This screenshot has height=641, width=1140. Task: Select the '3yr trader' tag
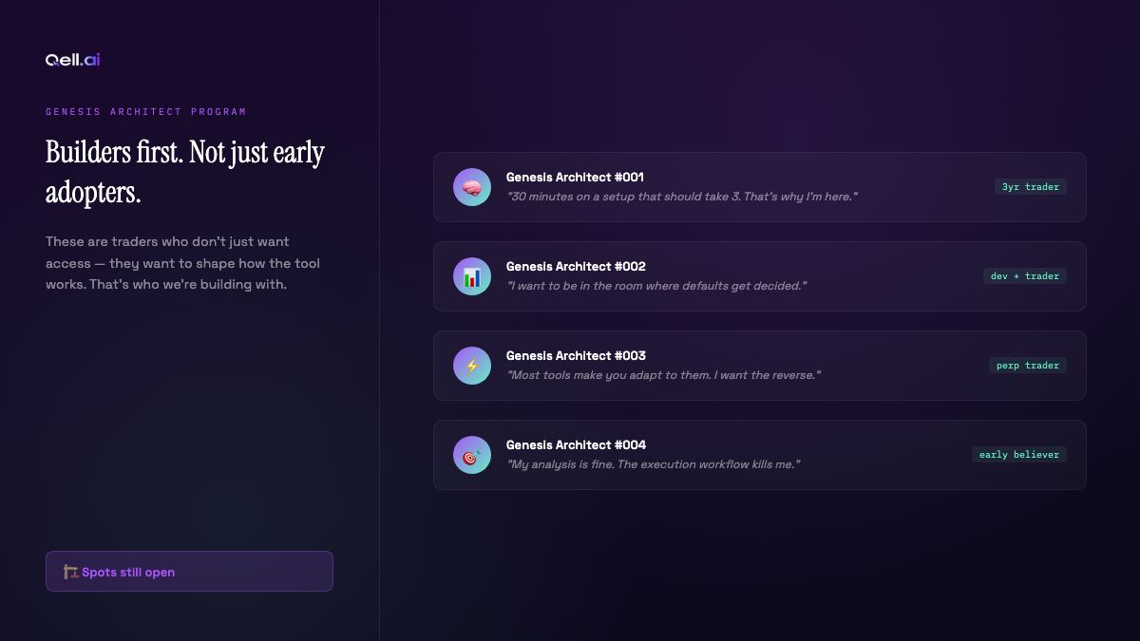[1030, 187]
